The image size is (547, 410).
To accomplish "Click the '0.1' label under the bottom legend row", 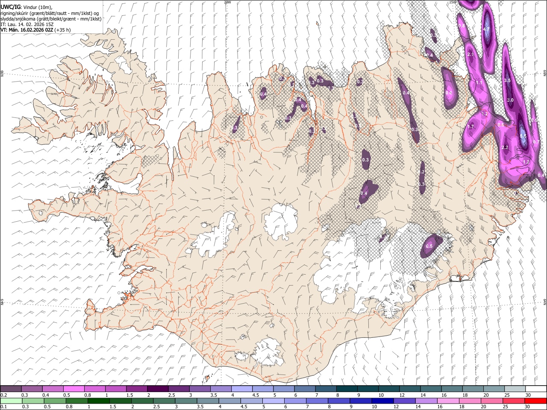I will pyautogui.click(x=4, y=407).
